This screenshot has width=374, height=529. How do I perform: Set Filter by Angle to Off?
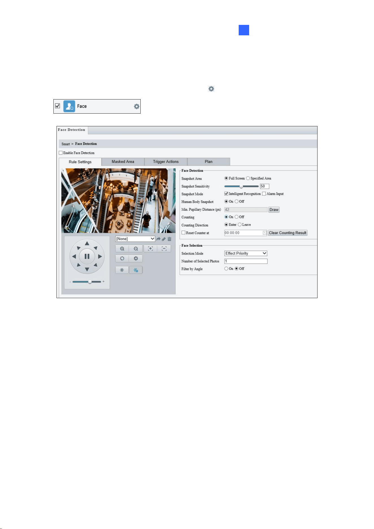coord(237,269)
